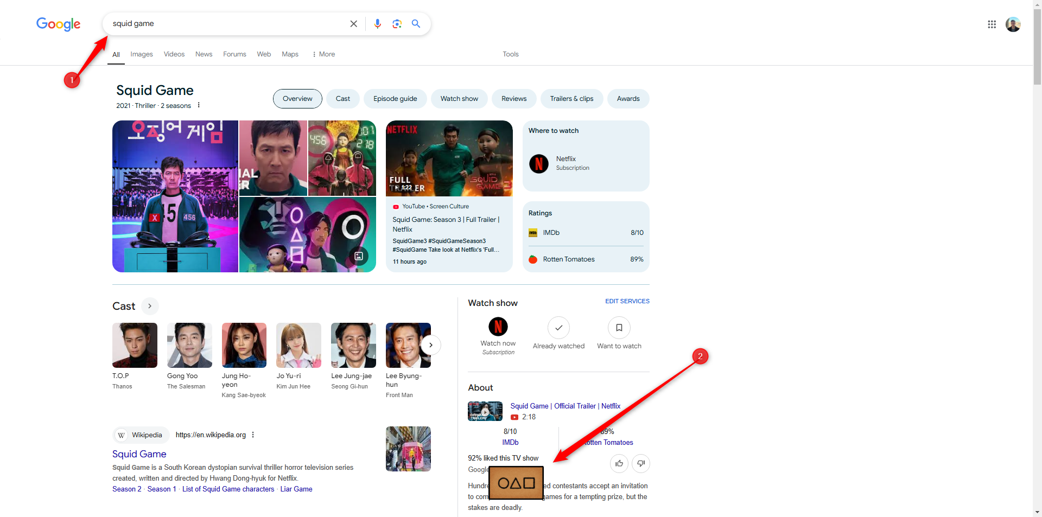Open more options beside '2 seasons'
Screen dimensions: 1042x517
pos(199,105)
